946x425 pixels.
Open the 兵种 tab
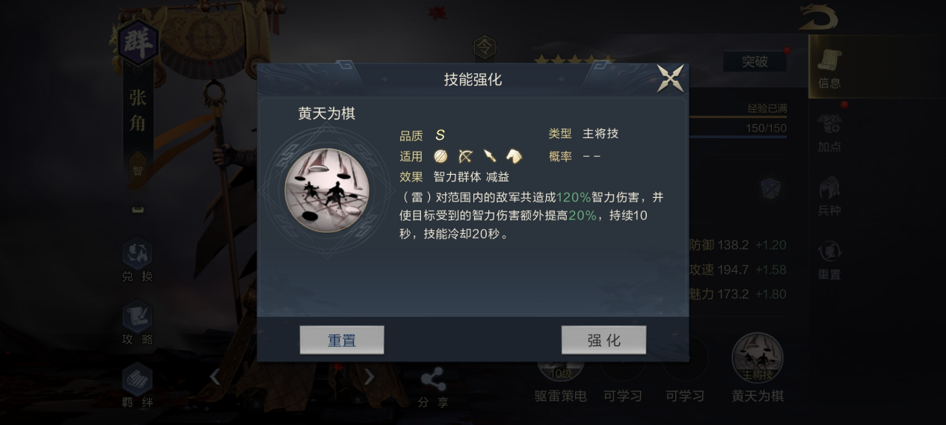829,196
